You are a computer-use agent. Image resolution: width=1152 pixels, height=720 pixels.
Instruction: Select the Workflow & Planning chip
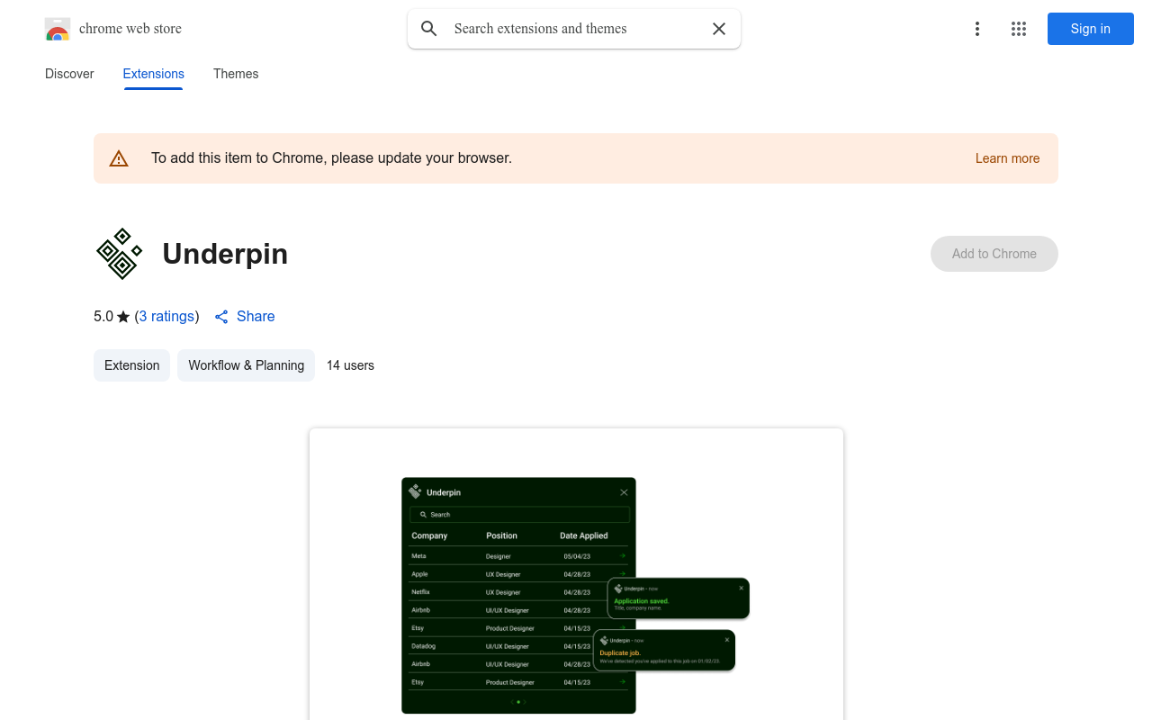point(246,365)
